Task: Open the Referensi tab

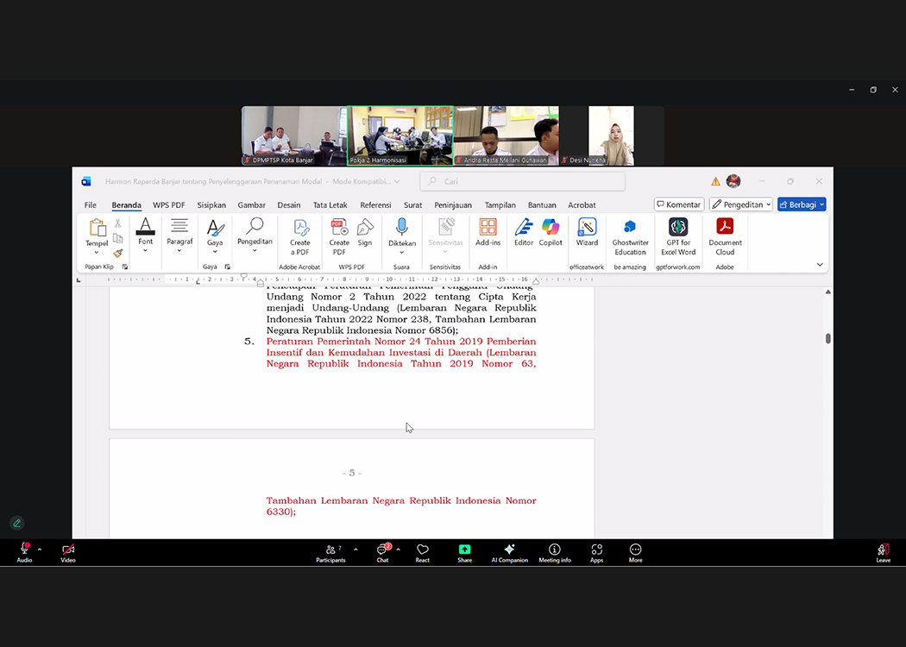Action: pyautogui.click(x=375, y=205)
